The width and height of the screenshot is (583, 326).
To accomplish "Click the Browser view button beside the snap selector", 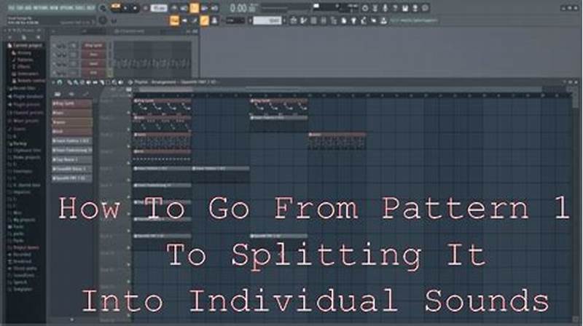I will coord(214,20).
